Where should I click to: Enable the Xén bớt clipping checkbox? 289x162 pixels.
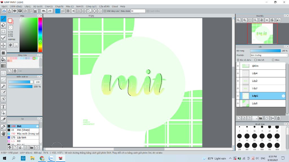[x=255, y=60]
